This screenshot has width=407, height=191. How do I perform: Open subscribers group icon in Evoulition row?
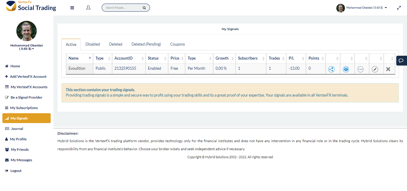(x=346, y=69)
